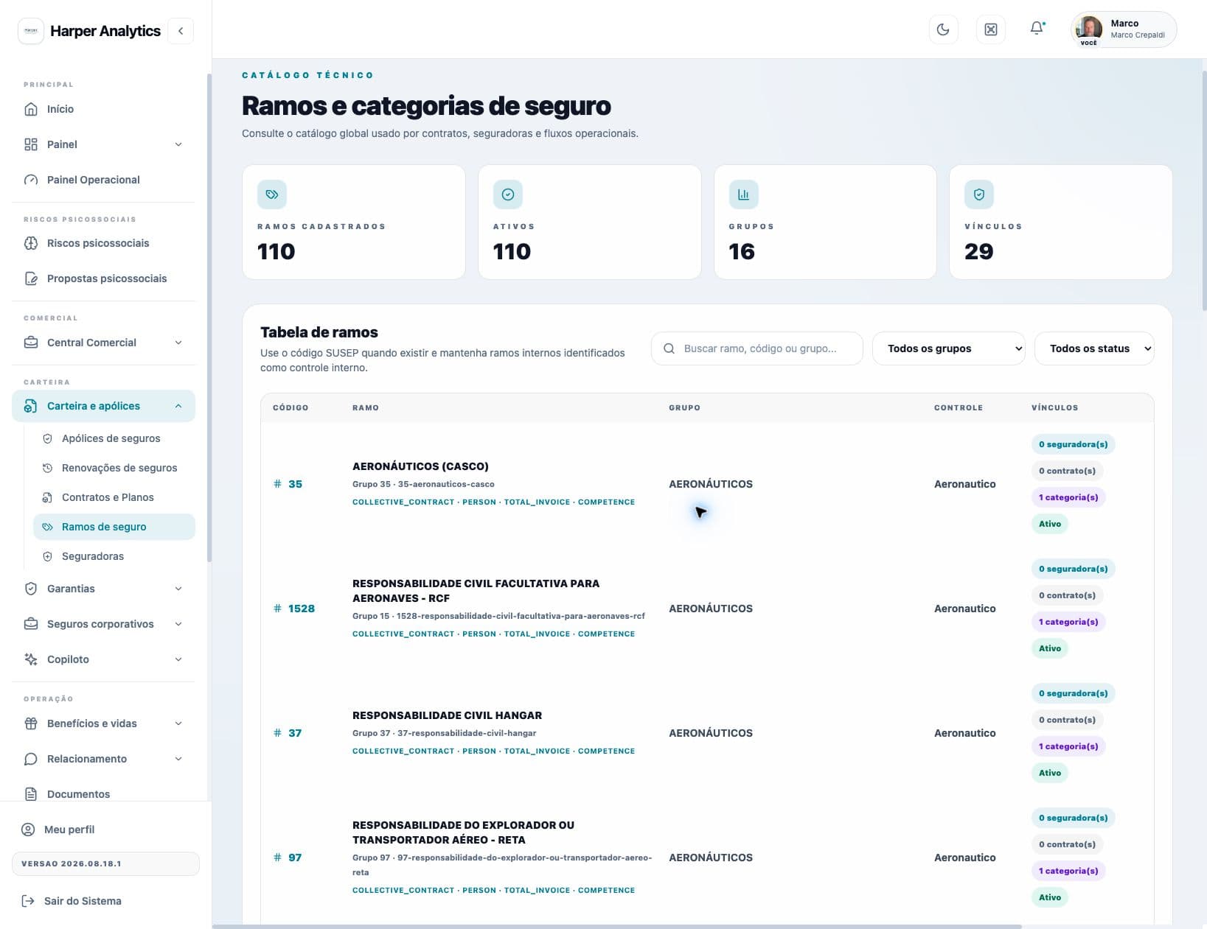Click the Sair do Sistema logout icon
Viewport: 1207px width, 929px height.
click(x=28, y=901)
